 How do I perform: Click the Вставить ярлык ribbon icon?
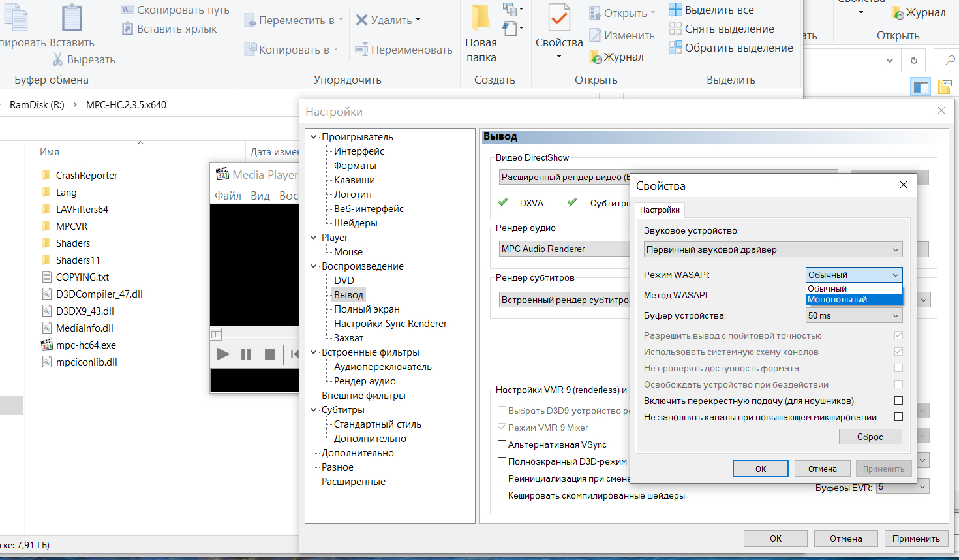tap(127, 29)
